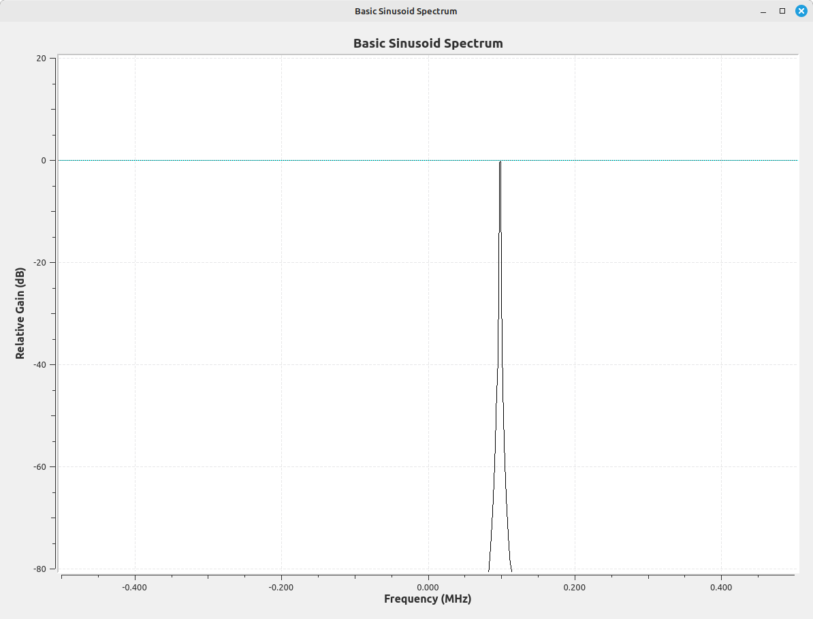813x619 pixels.
Task: Click the 0.400 frequency tick label
Action: point(721,587)
